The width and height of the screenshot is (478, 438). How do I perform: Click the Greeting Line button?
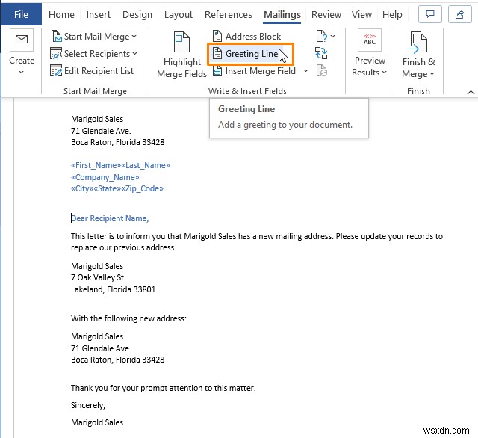(x=250, y=54)
